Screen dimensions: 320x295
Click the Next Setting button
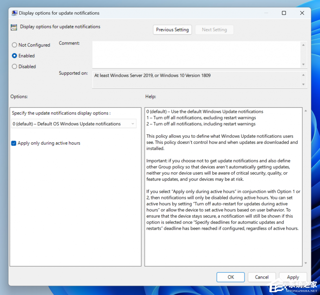coord(214,30)
